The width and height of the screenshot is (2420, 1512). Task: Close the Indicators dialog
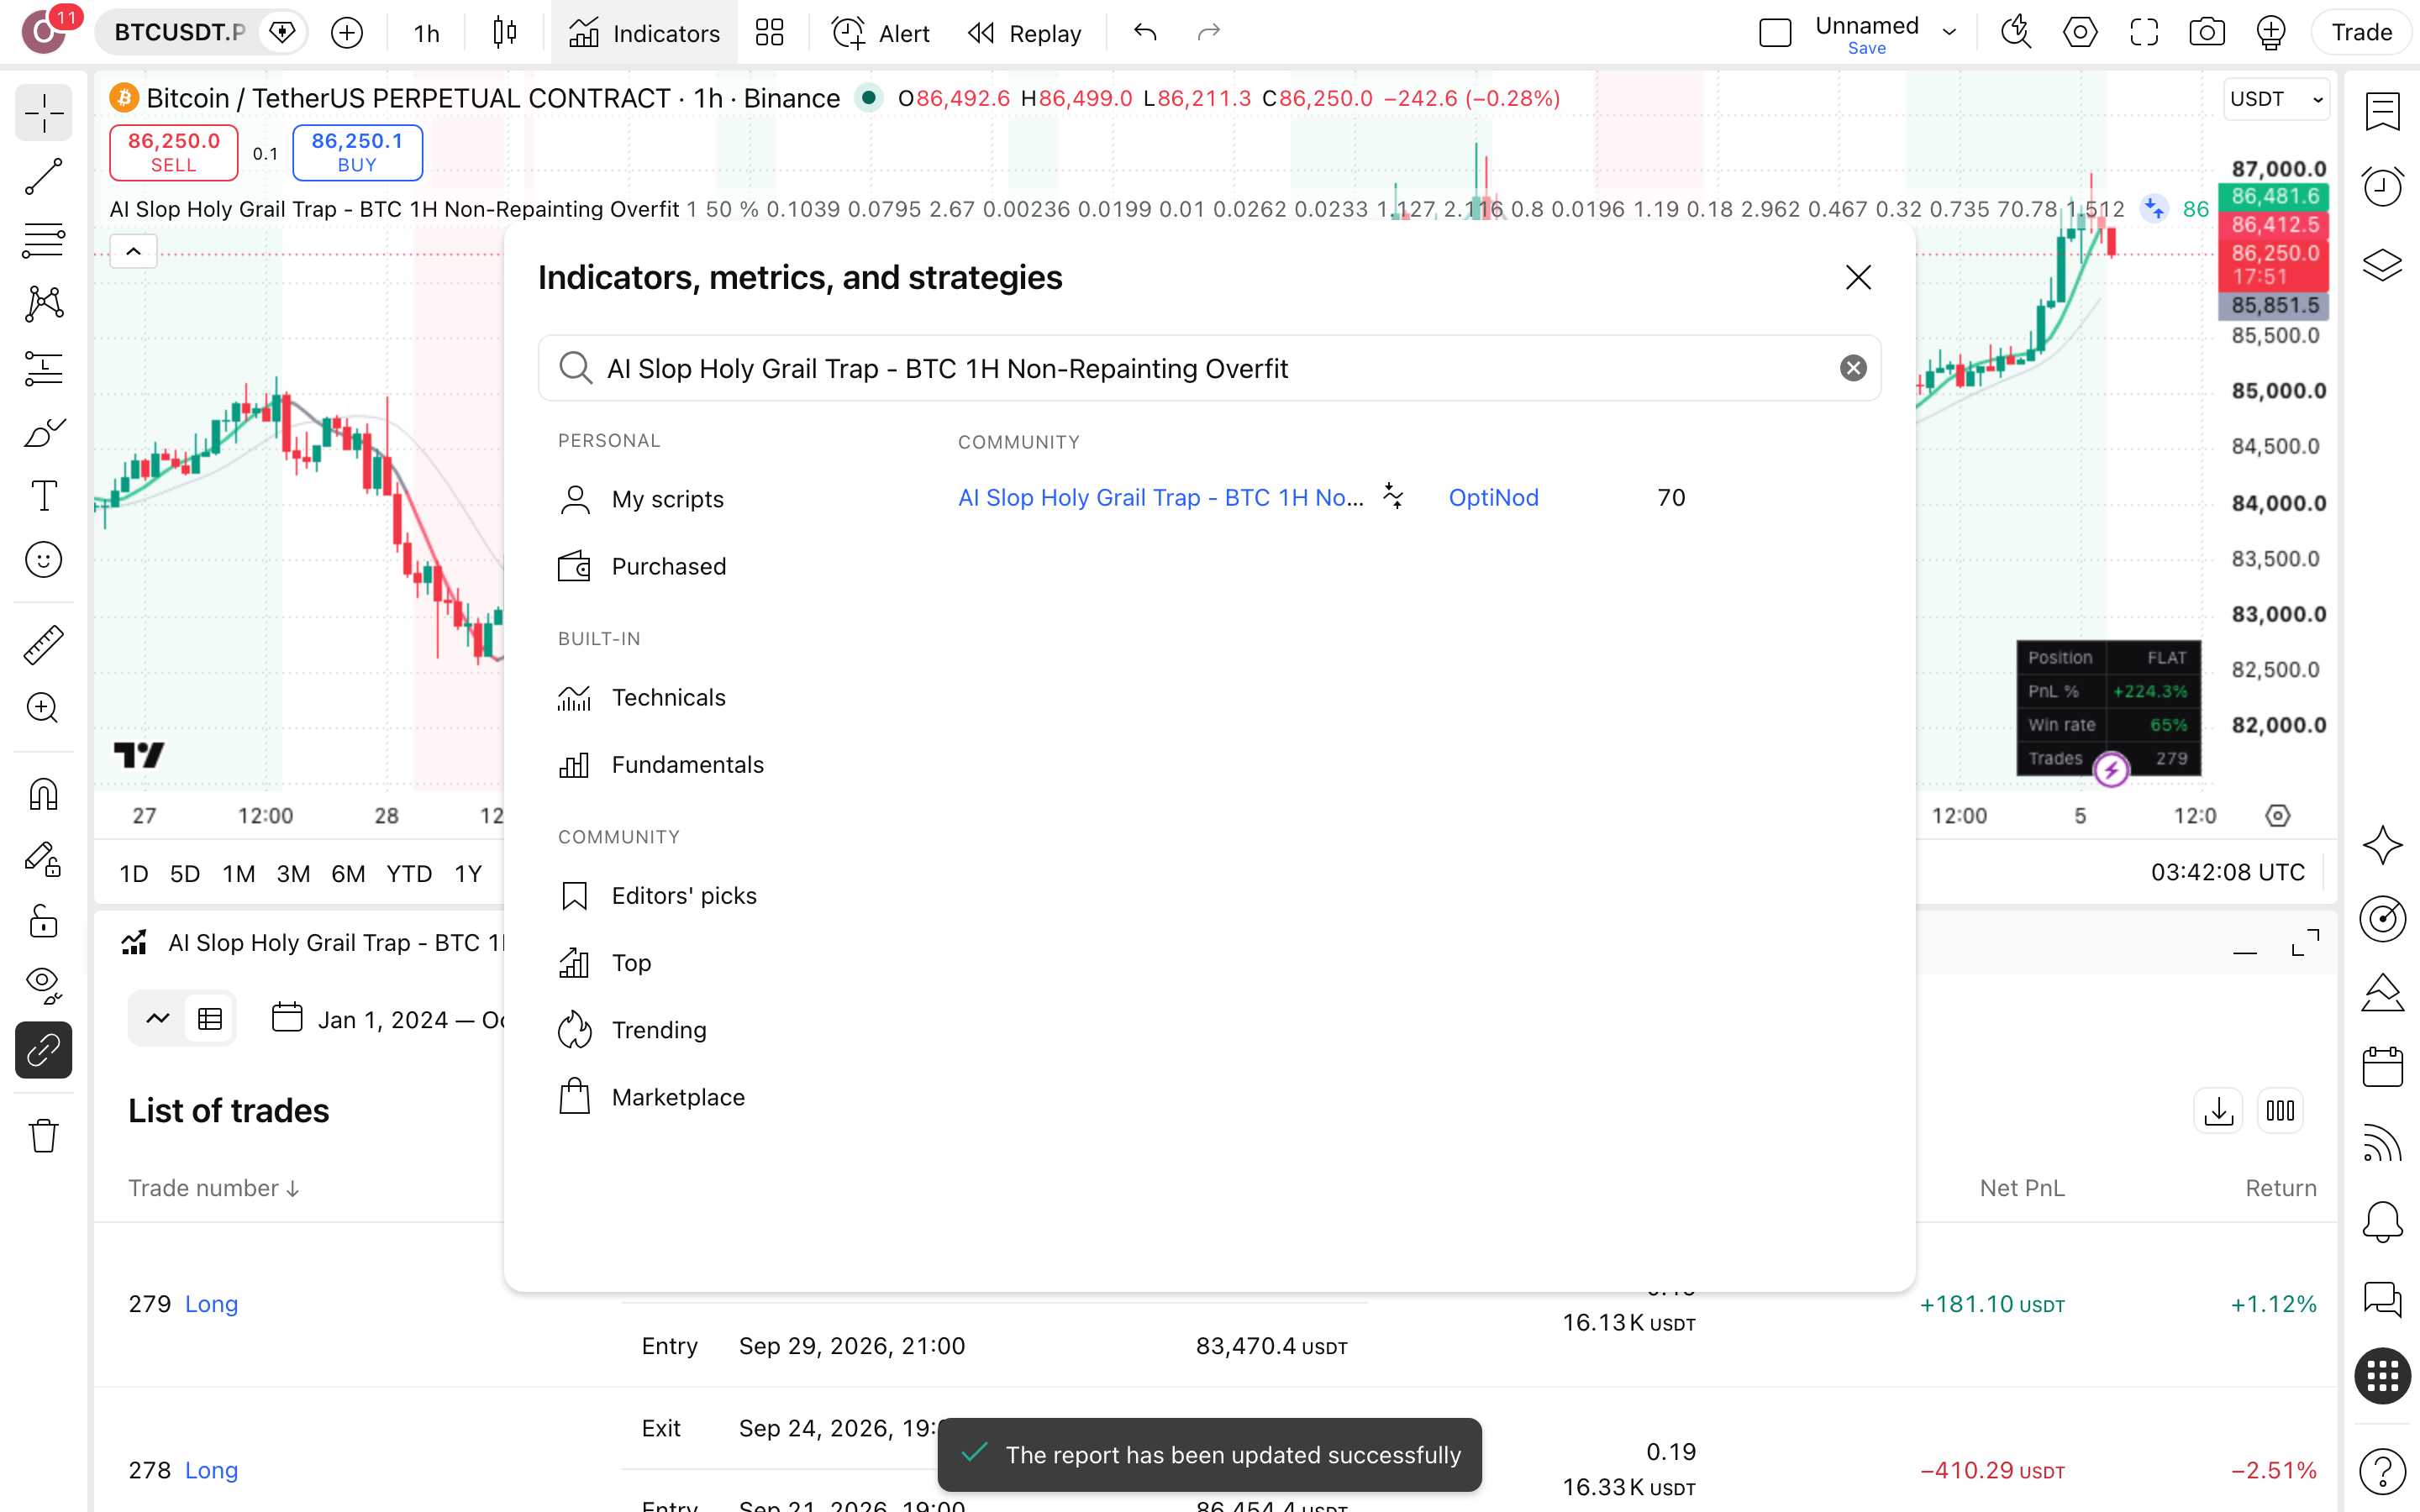[x=1858, y=277]
